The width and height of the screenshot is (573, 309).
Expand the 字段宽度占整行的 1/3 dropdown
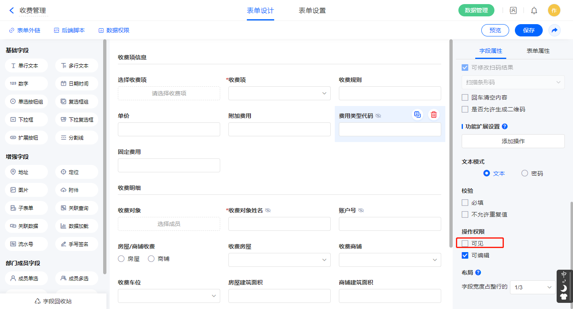click(x=532, y=287)
